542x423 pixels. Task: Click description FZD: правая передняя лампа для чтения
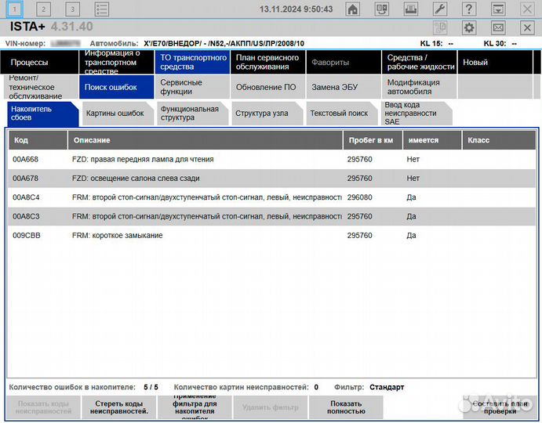pos(143,159)
